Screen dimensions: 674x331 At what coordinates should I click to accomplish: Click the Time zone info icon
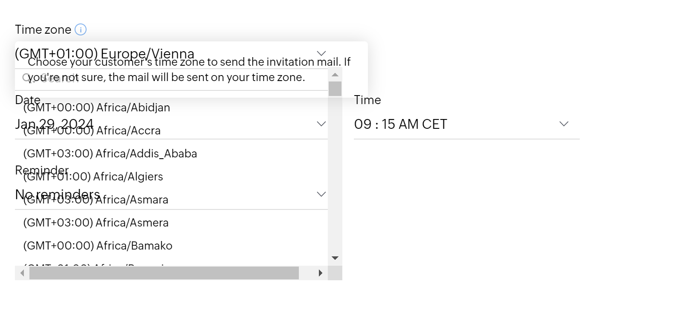click(x=81, y=29)
